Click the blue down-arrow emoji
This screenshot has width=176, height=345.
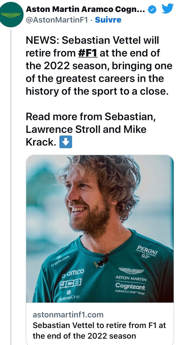pyautogui.click(x=65, y=142)
